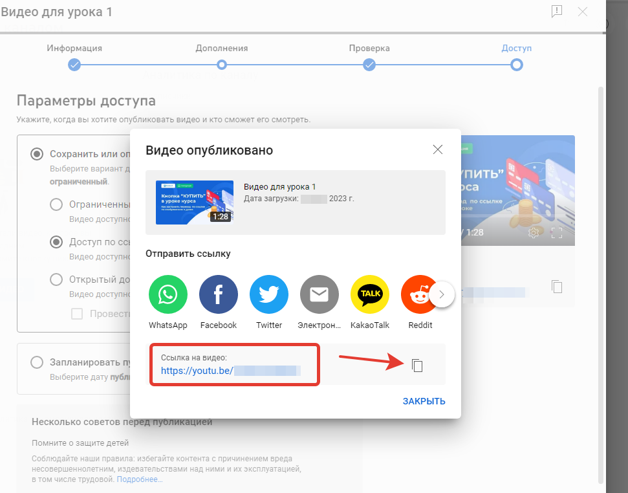This screenshot has height=493, width=628.
Task: Send the link via email icon
Action: [x=319, y=294]
